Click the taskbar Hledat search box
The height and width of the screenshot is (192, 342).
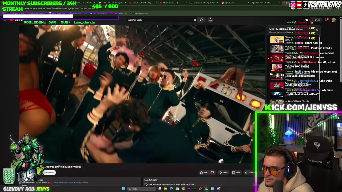142,189
